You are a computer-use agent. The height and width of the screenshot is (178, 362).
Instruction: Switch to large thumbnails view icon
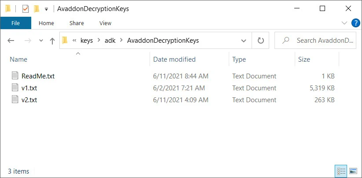coord(353,171)
